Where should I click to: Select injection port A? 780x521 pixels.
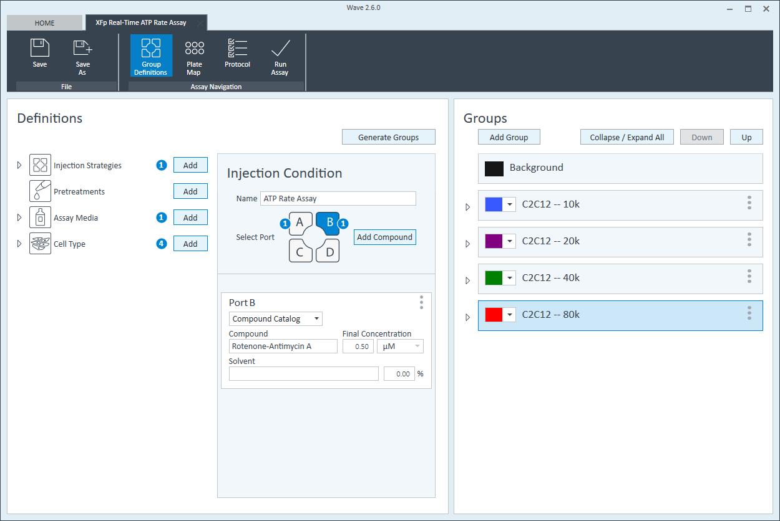tap(301, 223)
